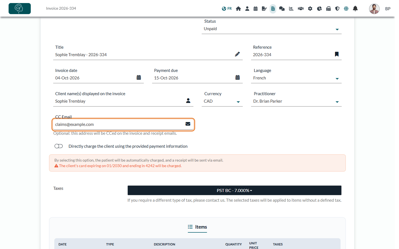Click the teal globe icon near the bell
399x249 pixels.
346,9
